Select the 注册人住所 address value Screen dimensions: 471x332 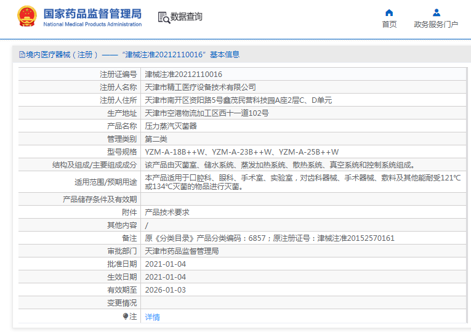(238, 100)
